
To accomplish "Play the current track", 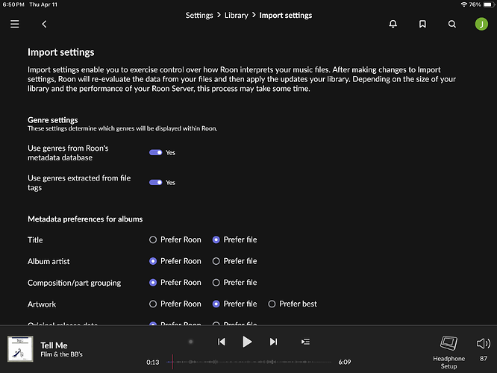I will (247, 342).
